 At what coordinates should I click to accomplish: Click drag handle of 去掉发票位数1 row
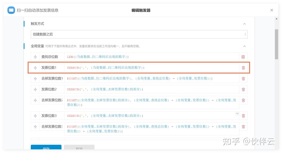click(x=35, y=78)
